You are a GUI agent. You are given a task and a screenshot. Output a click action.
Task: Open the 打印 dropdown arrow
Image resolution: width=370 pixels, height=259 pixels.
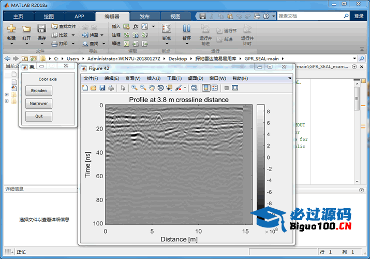(x=73, y=44)
